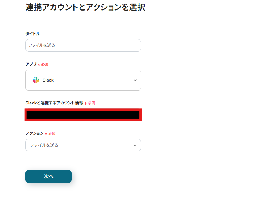Select the red-outlined Slack account info field
Screen dimensions: 253x200
click(83, 115)
